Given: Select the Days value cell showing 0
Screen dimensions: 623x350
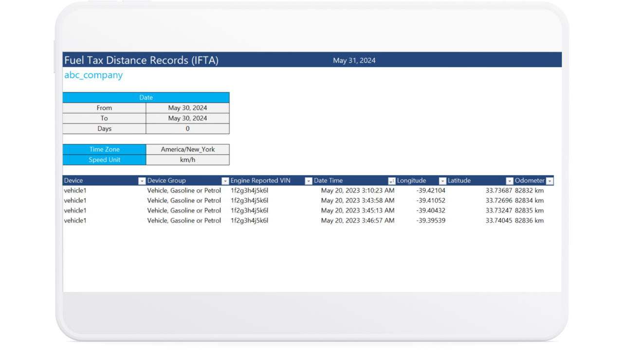Looking at the screenshot, I should [x=188, y=129].
